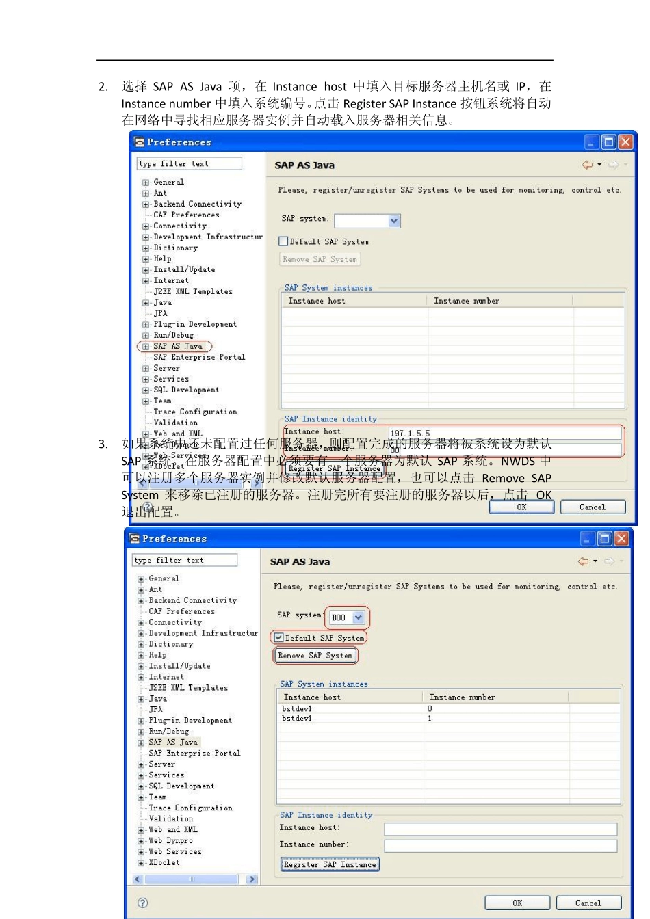Screen dimensions: 650x919
Task: Expand General node in upper dialog tree
Action: (146, 183)
